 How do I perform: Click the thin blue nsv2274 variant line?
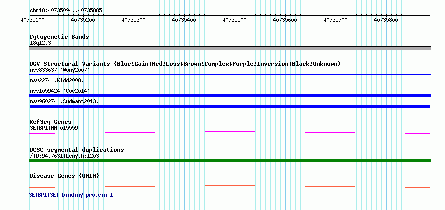tap(230, 85)
